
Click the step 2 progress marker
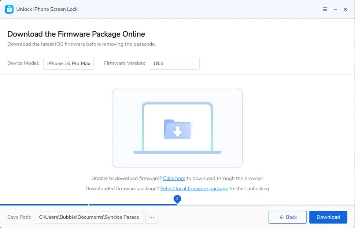[x=177, y=199]
